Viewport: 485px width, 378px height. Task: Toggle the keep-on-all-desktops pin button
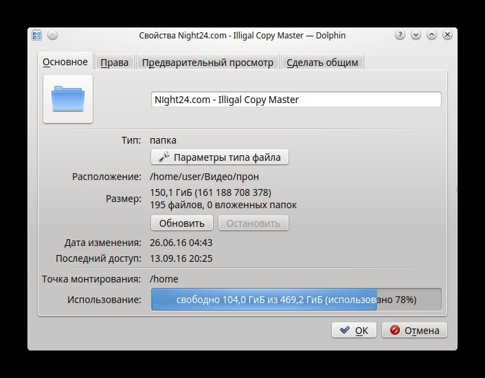click(x=53, y=35)
